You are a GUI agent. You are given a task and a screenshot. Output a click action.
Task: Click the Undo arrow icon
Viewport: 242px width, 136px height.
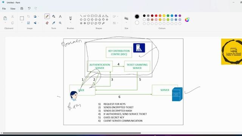29,8
